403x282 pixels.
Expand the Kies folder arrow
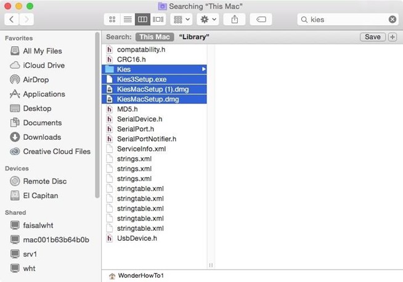pyautogui.click(x=204, y=70)
